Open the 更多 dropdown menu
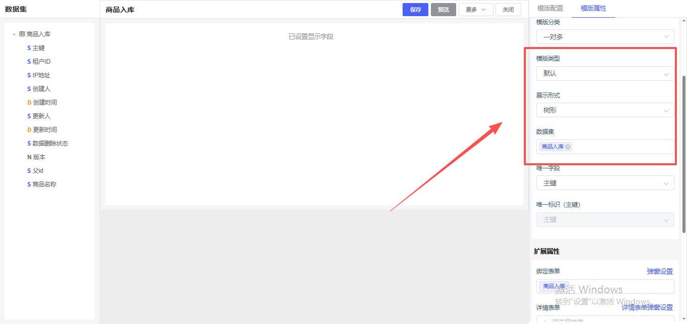Viewport: 687px width, 324px height. tap(475, 10)
